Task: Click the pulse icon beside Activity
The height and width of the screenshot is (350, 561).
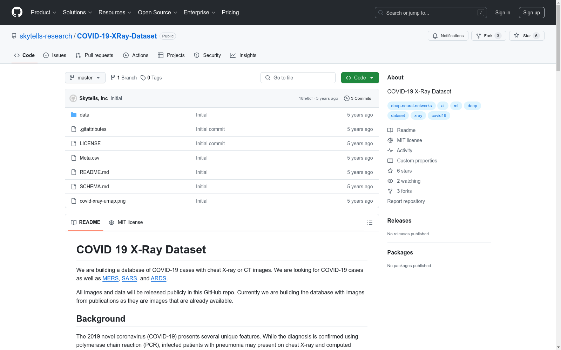Action: (x=390, y=150)
